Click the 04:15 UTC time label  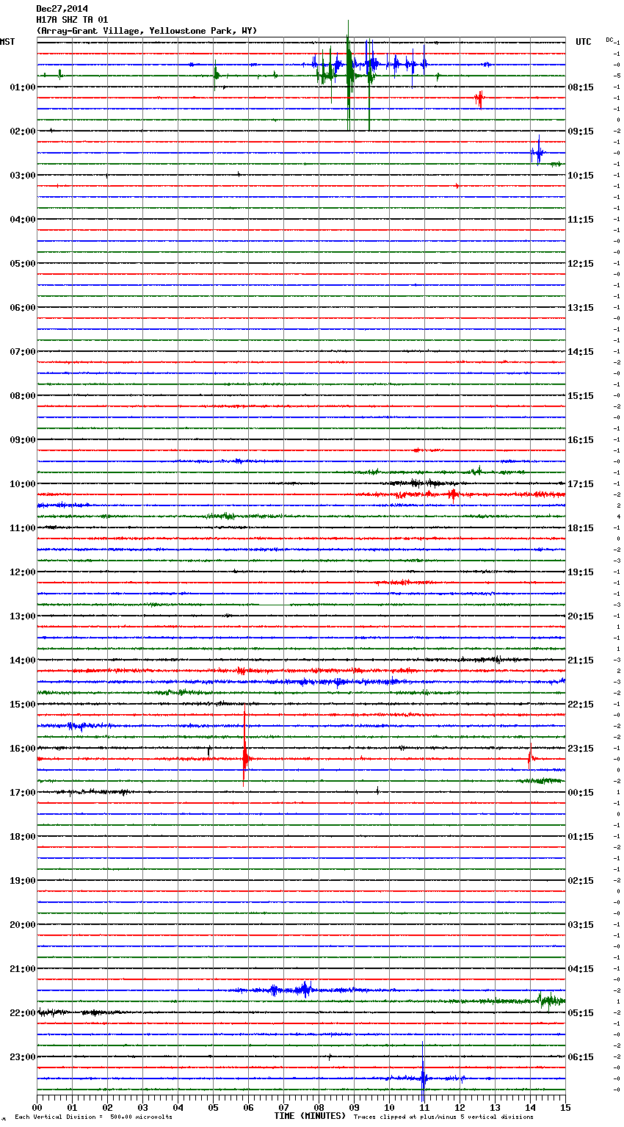[581, 969]
